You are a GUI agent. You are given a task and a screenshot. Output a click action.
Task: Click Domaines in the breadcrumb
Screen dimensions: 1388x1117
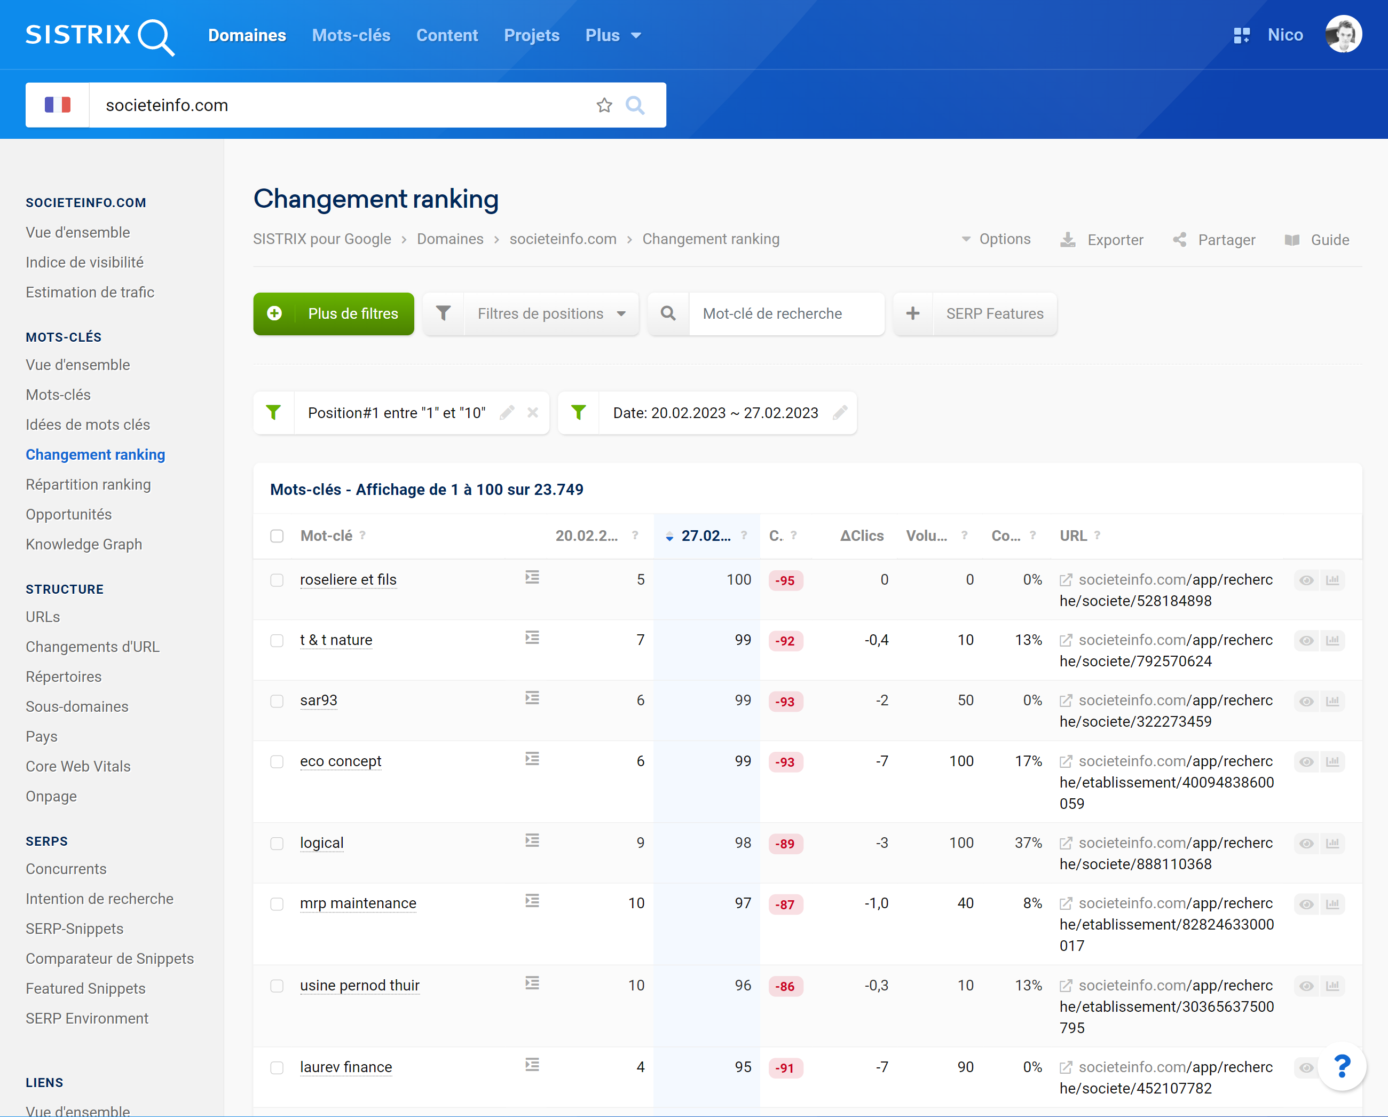tap(450, 239)
